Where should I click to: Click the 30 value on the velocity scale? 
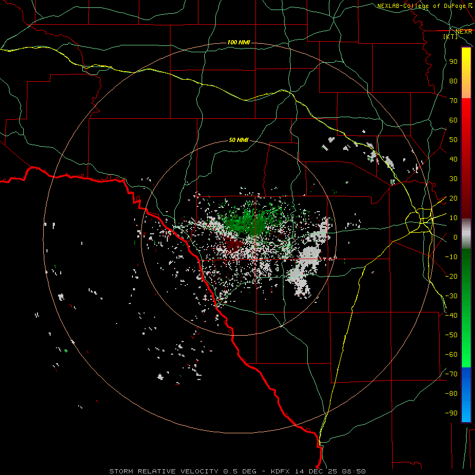click(x=453, y=179)
